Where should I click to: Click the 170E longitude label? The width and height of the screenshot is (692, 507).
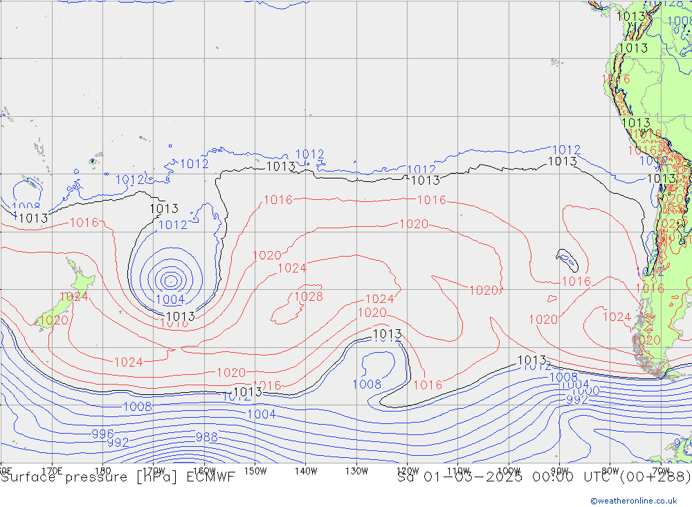(52, 471)
